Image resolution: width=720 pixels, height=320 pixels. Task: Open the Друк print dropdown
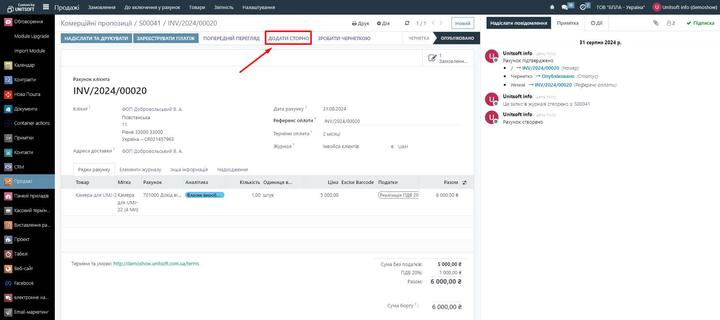click(x=360, y=23)
